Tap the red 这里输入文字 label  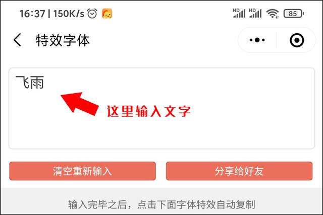pyautogui.click(x=149, y=111)
